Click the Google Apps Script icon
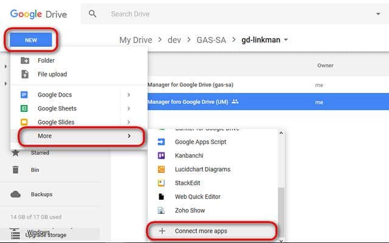 pos(161,142)
